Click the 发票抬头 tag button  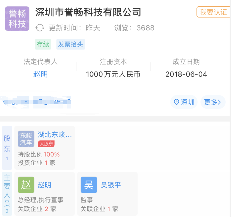click(x=70, y=44)
